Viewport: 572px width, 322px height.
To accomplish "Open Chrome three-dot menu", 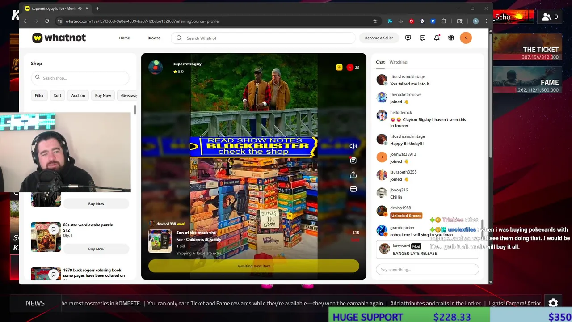I will (486, 21).
